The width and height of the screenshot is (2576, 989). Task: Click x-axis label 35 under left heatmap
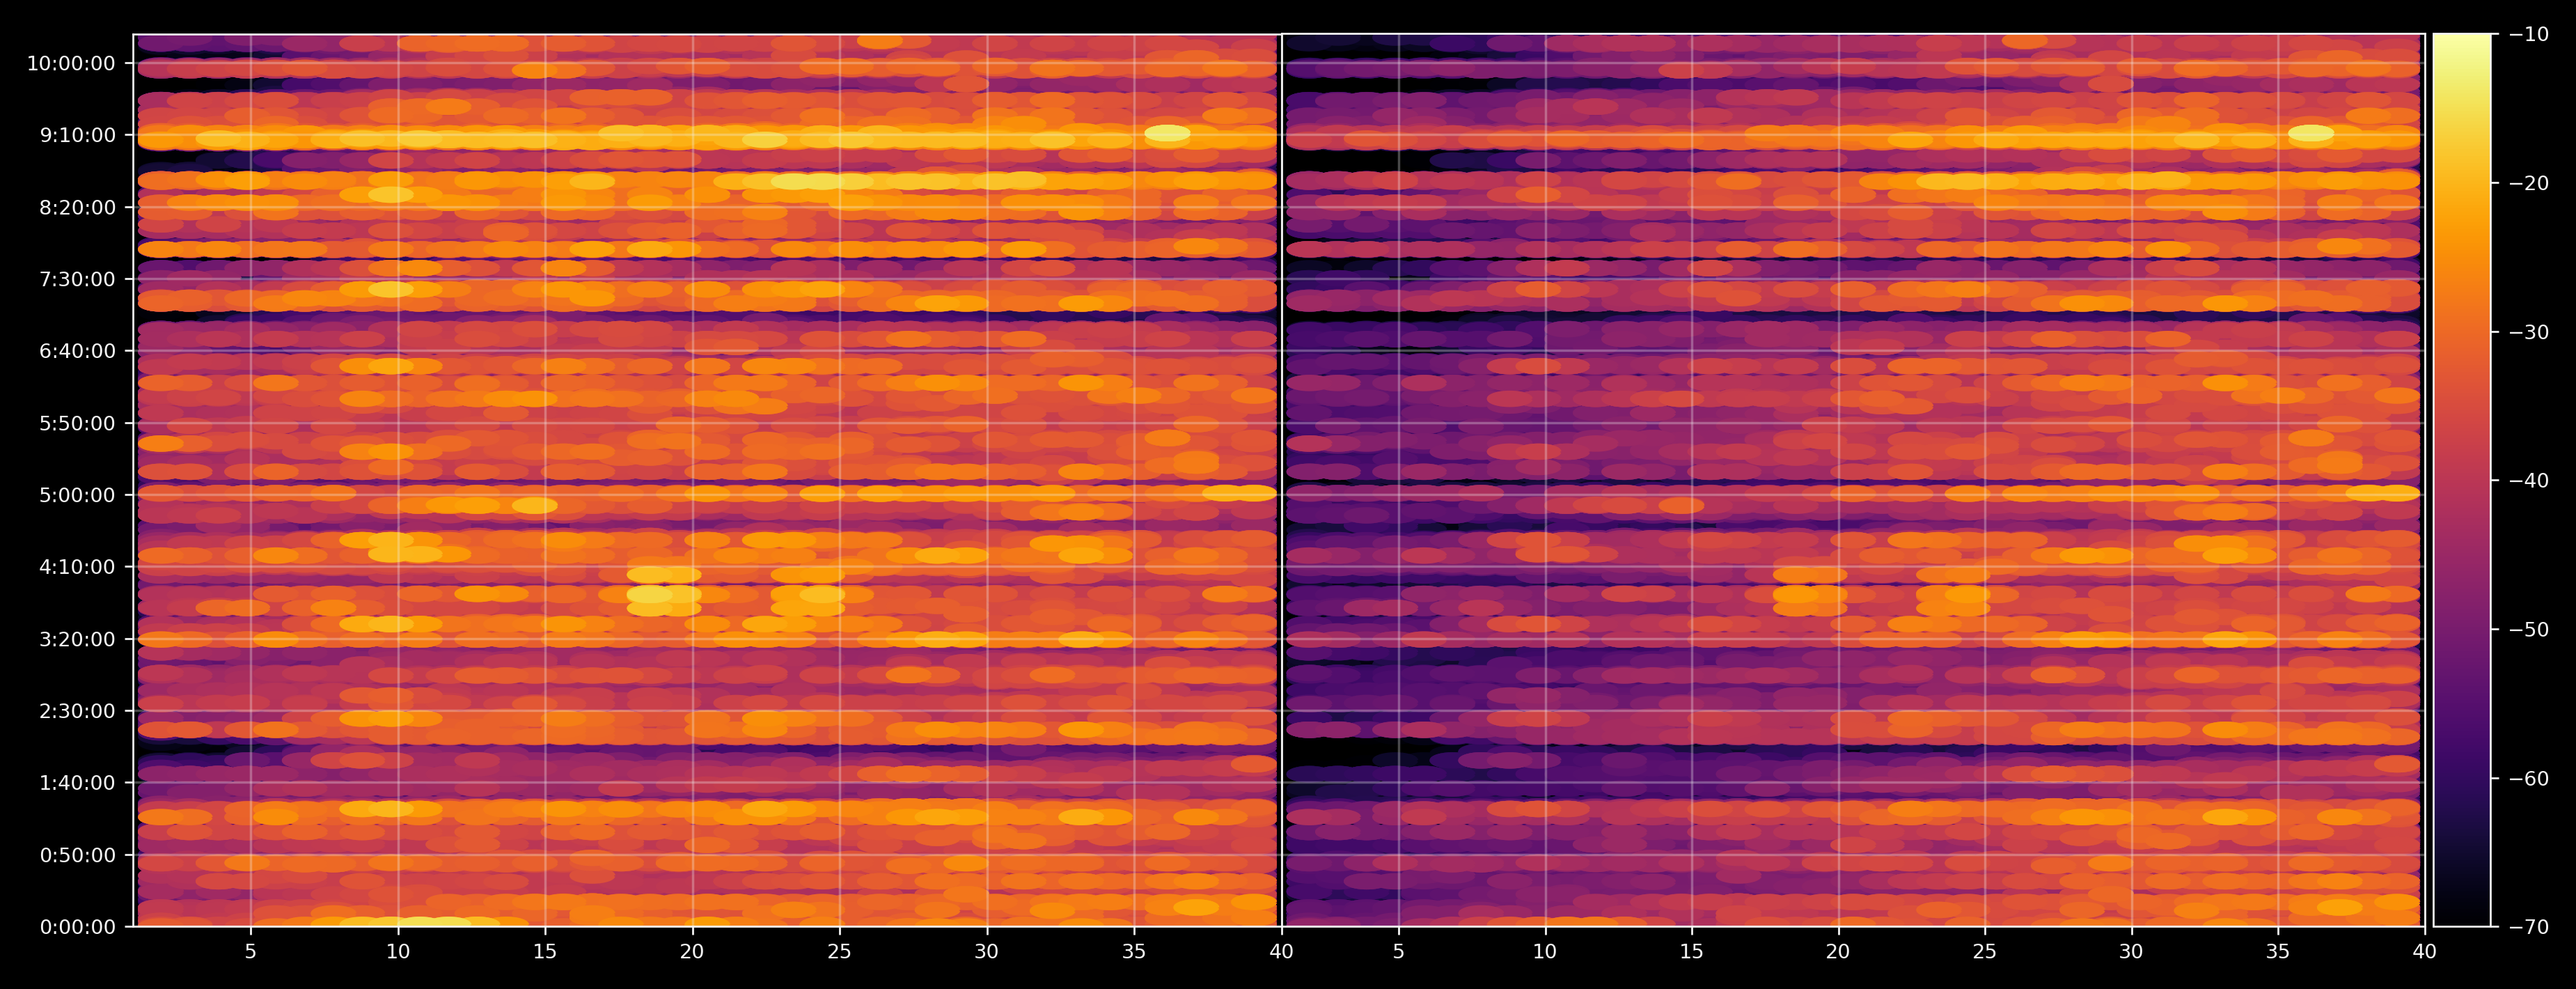click(1134, 952)
